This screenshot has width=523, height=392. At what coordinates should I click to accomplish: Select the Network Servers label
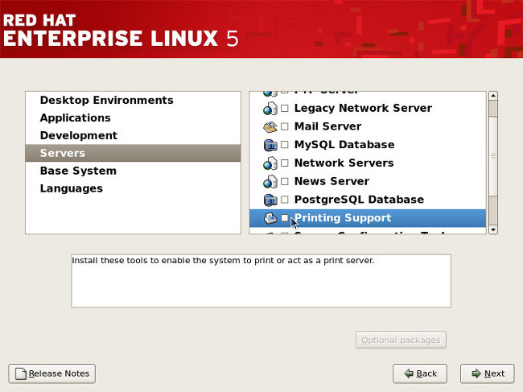tap(344, 163)
